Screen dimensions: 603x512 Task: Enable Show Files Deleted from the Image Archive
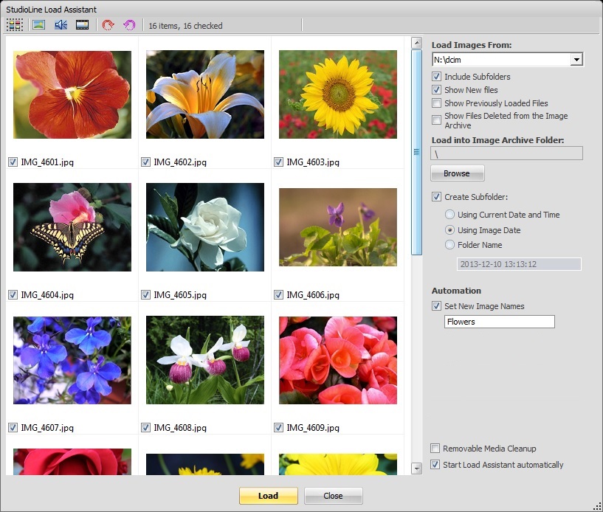click(x=436, y=120)
